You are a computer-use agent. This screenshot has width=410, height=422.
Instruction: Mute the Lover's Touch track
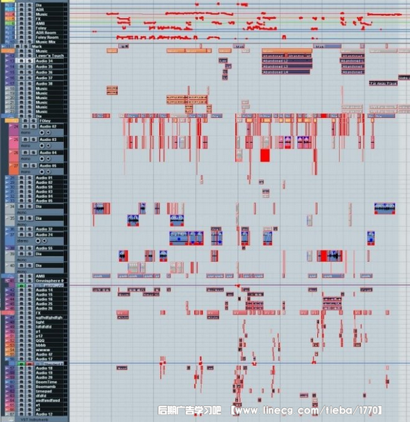pyautogui.click(x=22, y=56)
